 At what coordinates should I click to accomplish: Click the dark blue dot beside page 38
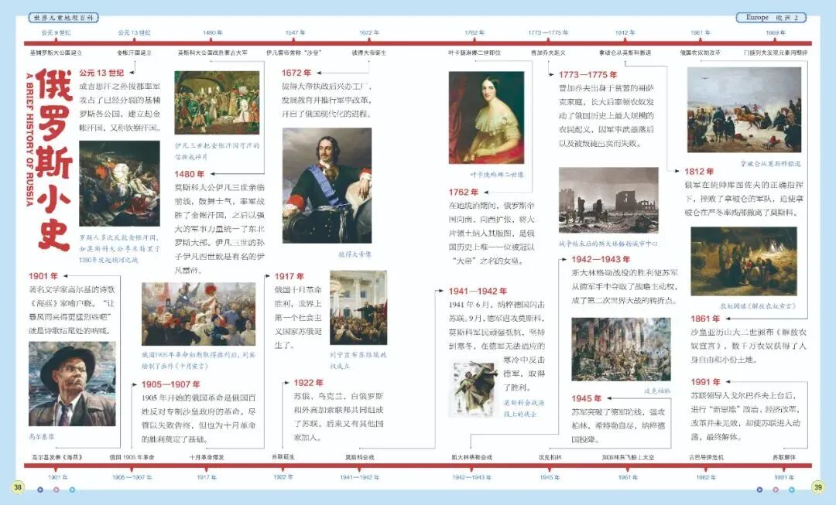pyautogui.click(x=40, y=489)
